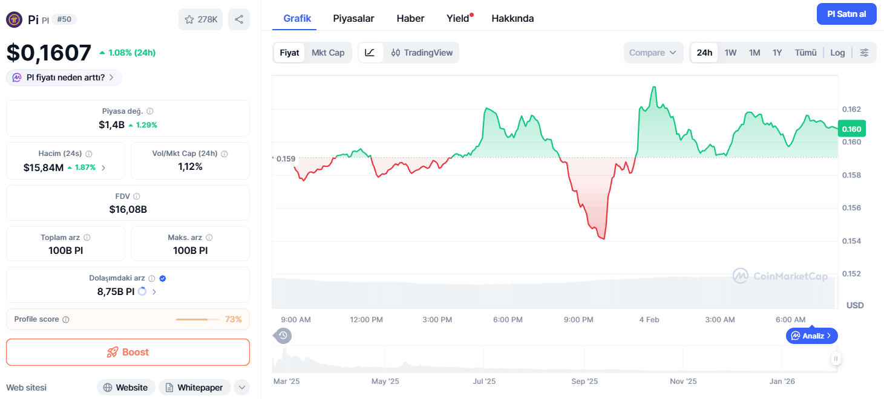
Task: Switch chart to Mkt Cap view
Action: [328, 53]
